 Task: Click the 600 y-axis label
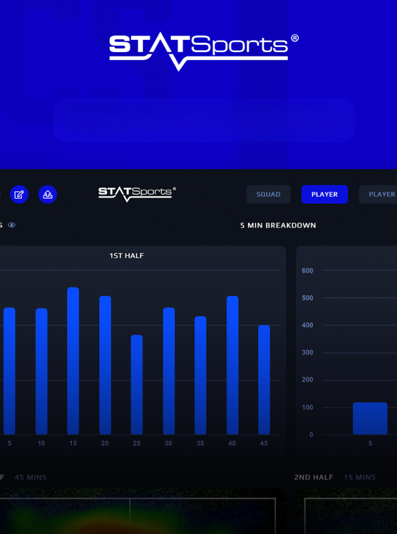[x=307, y=270]
